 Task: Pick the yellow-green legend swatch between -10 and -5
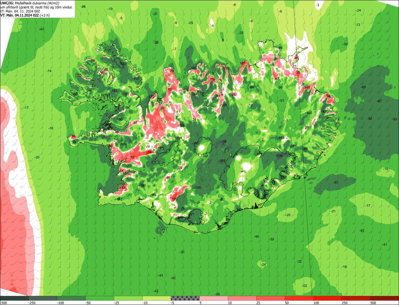pyautogui.click(x=157, y=298)
